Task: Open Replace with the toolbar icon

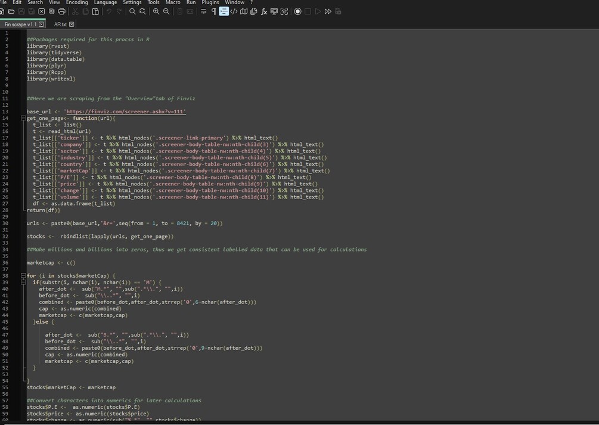Action: 142,11
